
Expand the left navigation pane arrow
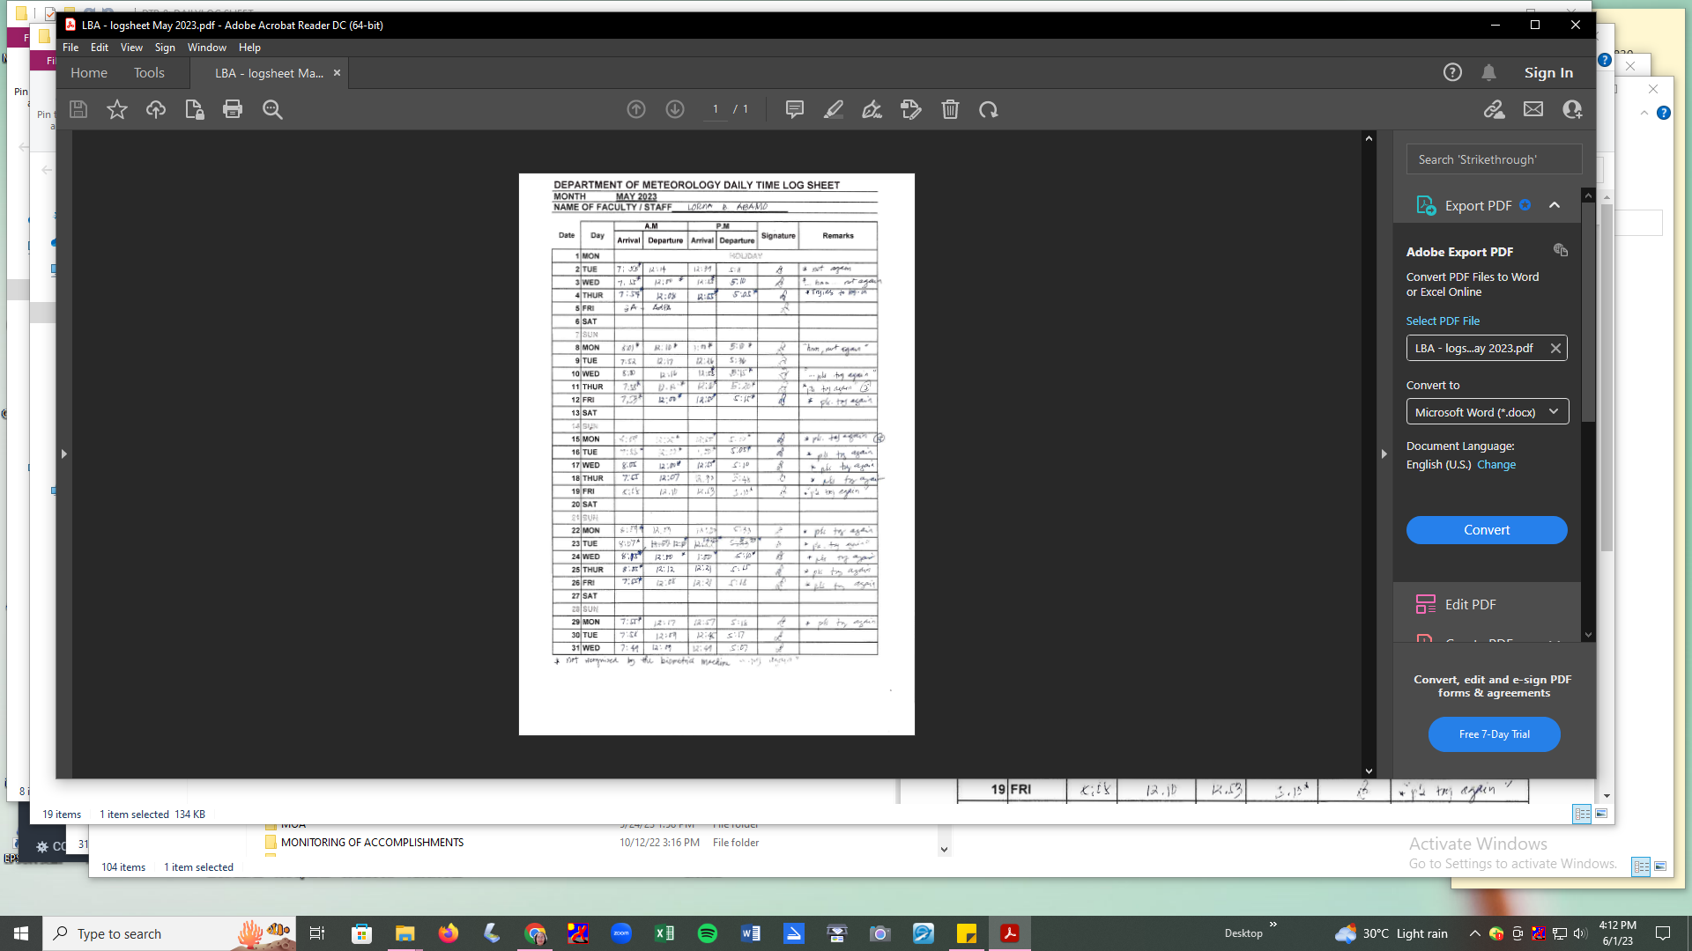pos(63,454)
